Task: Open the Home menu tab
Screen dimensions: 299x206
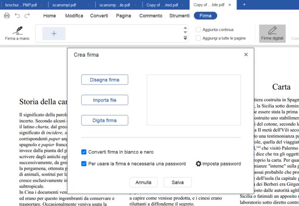Action: (50, 16)
